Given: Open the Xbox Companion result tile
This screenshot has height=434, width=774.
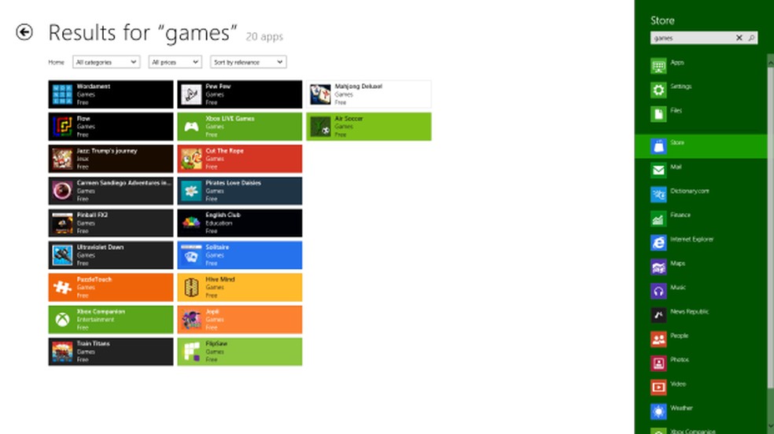Looking at the screenshot, I should click(111, 319).
